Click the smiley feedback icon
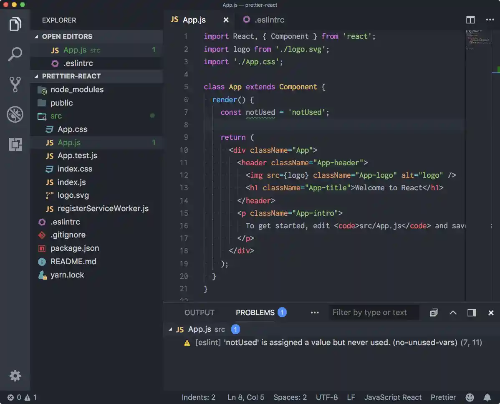500x404 pixels. [470, 397]
